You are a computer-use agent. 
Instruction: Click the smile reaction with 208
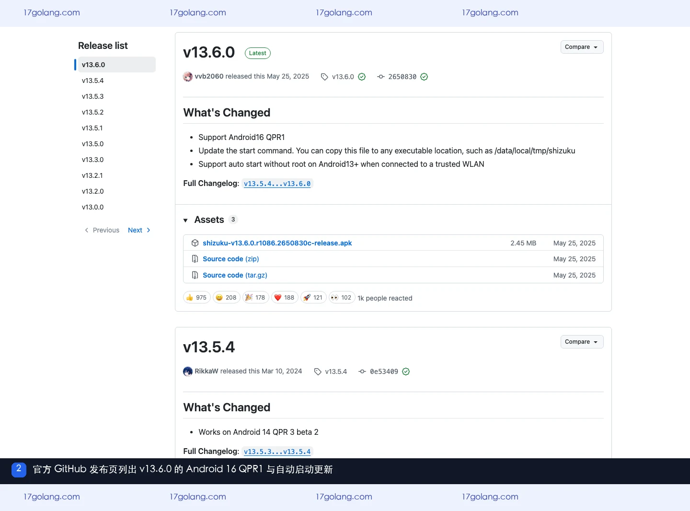point(227,298)
